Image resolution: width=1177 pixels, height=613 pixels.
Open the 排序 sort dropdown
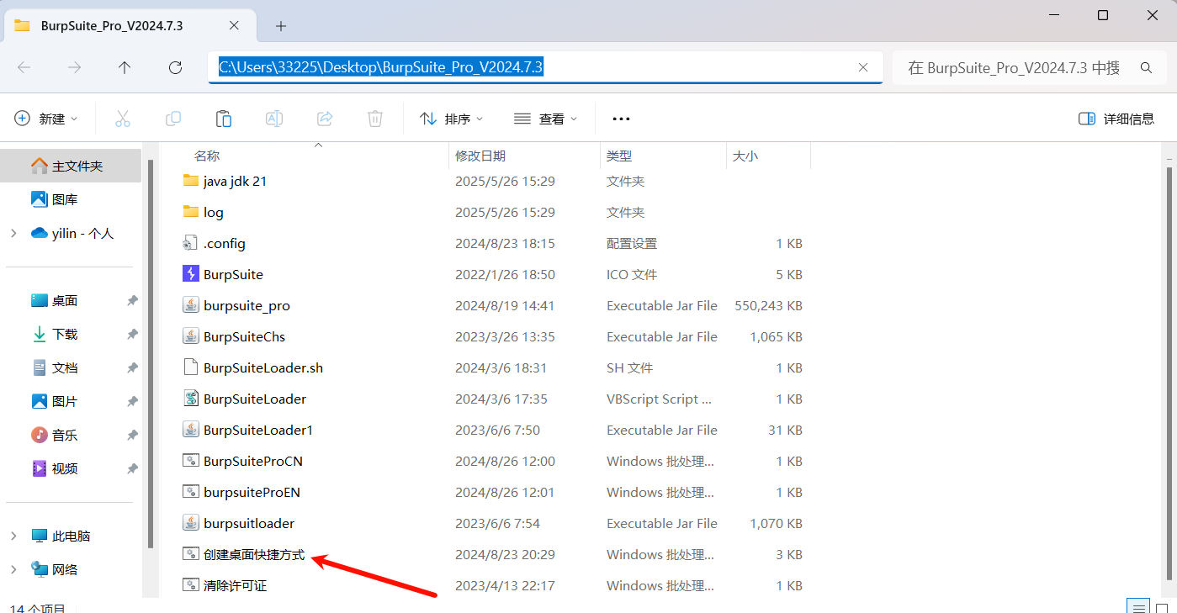[x=452, y=119]
